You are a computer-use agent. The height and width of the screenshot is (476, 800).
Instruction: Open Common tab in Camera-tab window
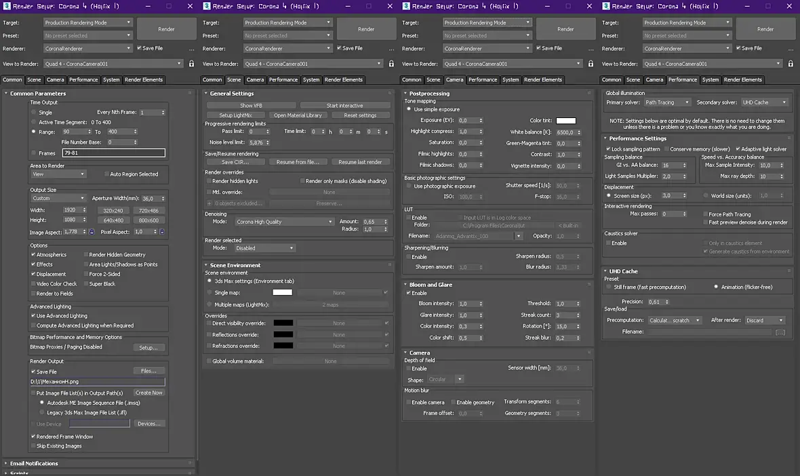click(x=412, y=80)
